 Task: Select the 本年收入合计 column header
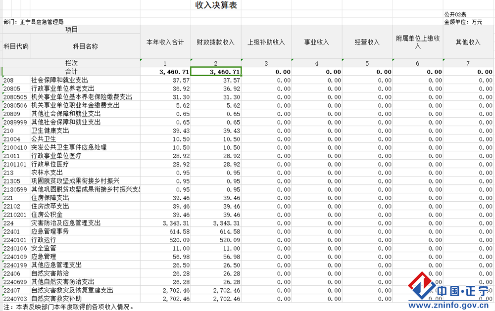click(x=165, y=42)
